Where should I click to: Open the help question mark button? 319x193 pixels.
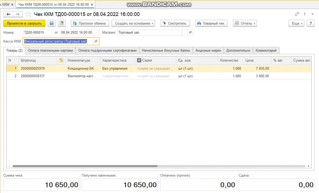point(311,23)
